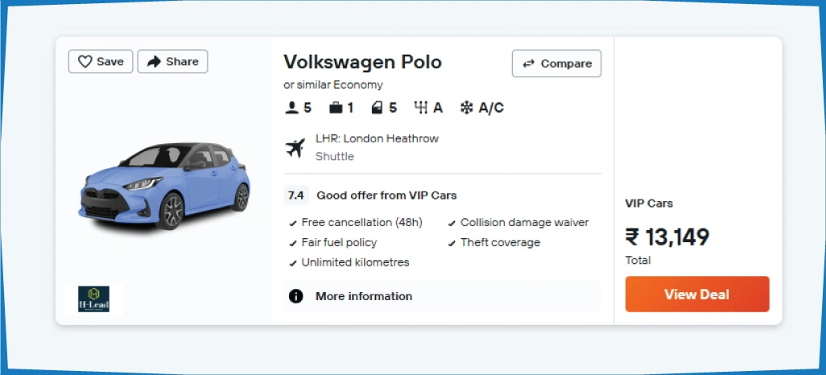Click the air conditioning snowflake icon
This screenshot has width=826, height=375.
pyautogui.click(x=467, y=108)
